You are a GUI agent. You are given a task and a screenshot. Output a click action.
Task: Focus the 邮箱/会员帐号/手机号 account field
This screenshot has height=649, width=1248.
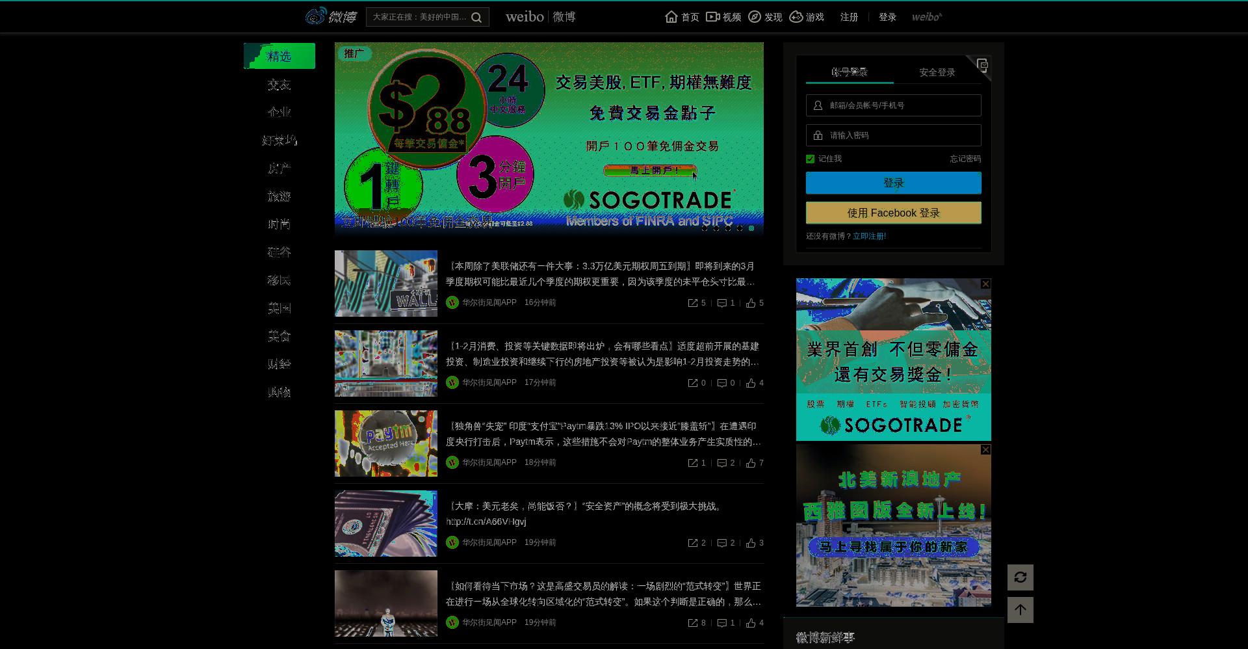click(x=893, y=105)
